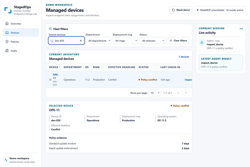Click the search magnifier icon
The height and width of the screenshot is (167, 250).
52,41
